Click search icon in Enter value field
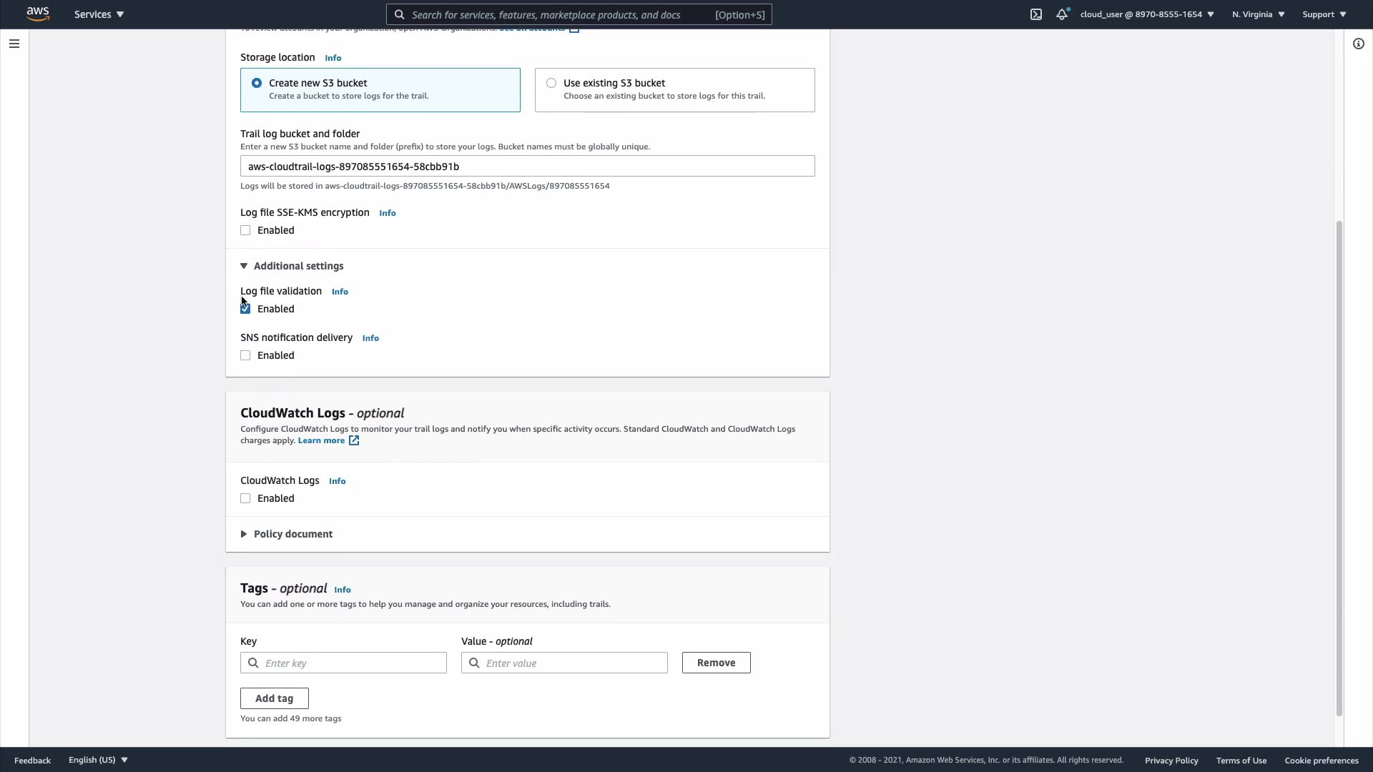This screenshot has height=772, width=1373. [474, 663]
